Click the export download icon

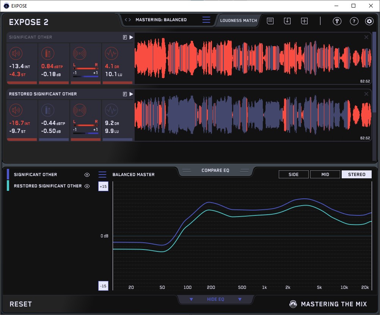point(287,21)
